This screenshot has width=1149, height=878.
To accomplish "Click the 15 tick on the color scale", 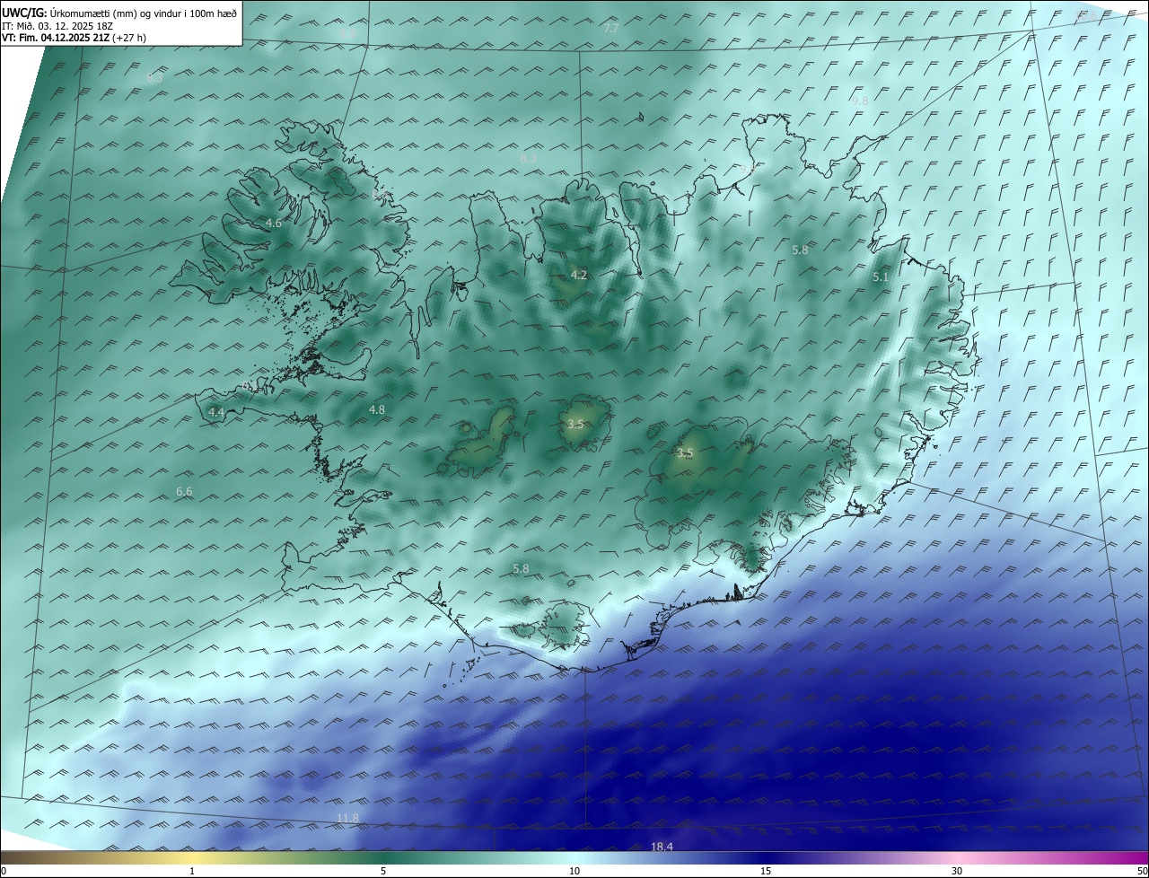I will click(766, 871).
